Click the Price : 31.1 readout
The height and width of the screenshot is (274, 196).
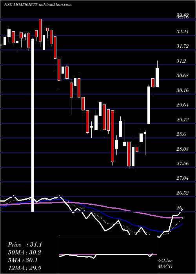point(25,245)
